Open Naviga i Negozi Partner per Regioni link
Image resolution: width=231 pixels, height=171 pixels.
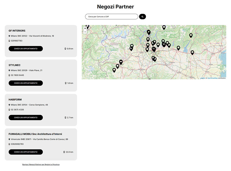[x=41, y=164]
